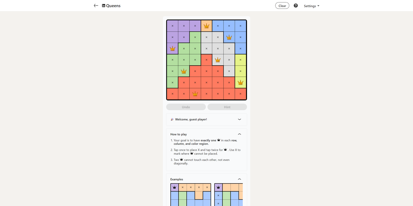Toggle the X in the top-right blue cell
The width and height of the screenshot is (413, 206).
tap(240, 26)
